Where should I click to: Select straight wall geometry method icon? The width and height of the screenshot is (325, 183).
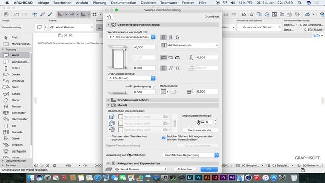pyautogui.click(x=164, y=58)
